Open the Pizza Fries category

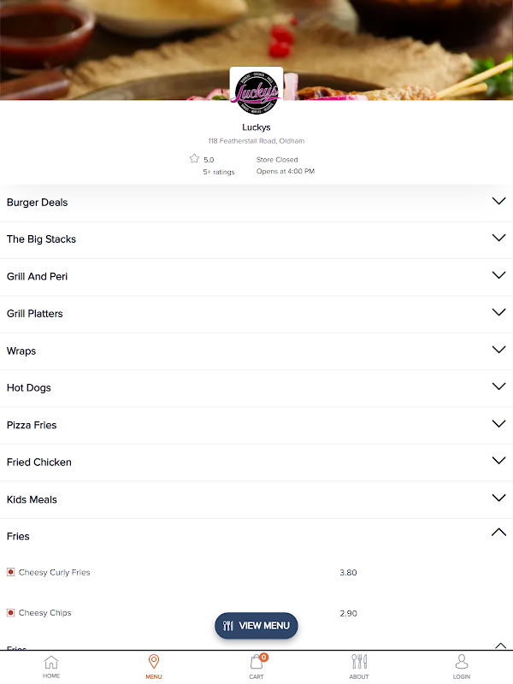click(x=256, y=425)
